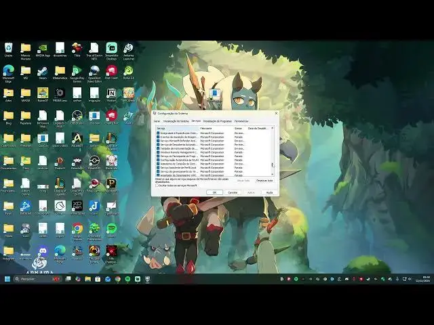Sort by the Status column header
Viewport: 434px width, 325px height.
coord(240,129)
